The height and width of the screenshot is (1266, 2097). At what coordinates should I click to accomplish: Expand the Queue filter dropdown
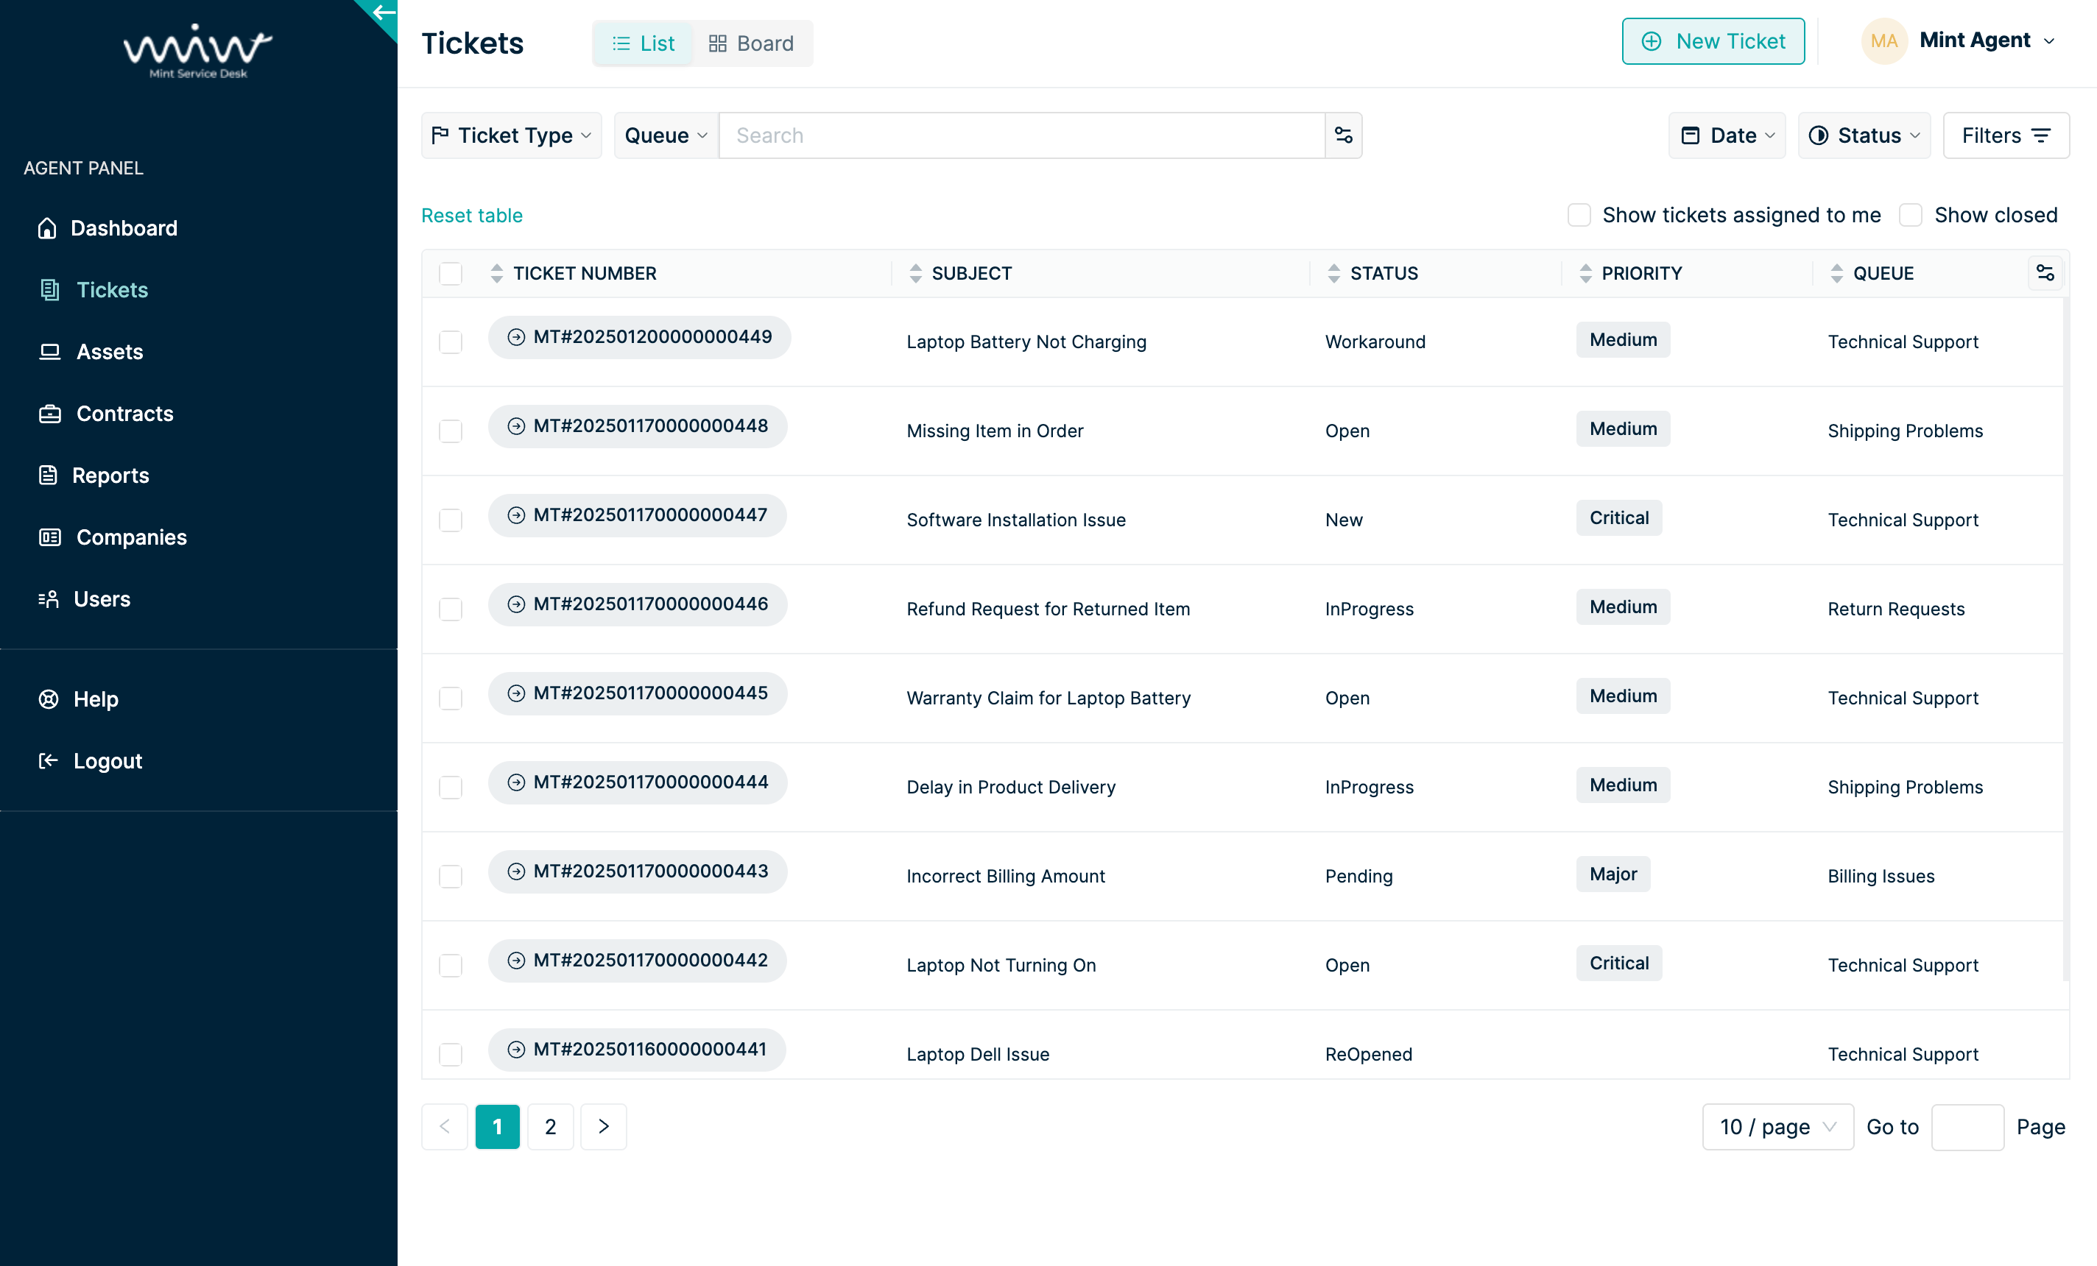[666, 135]
